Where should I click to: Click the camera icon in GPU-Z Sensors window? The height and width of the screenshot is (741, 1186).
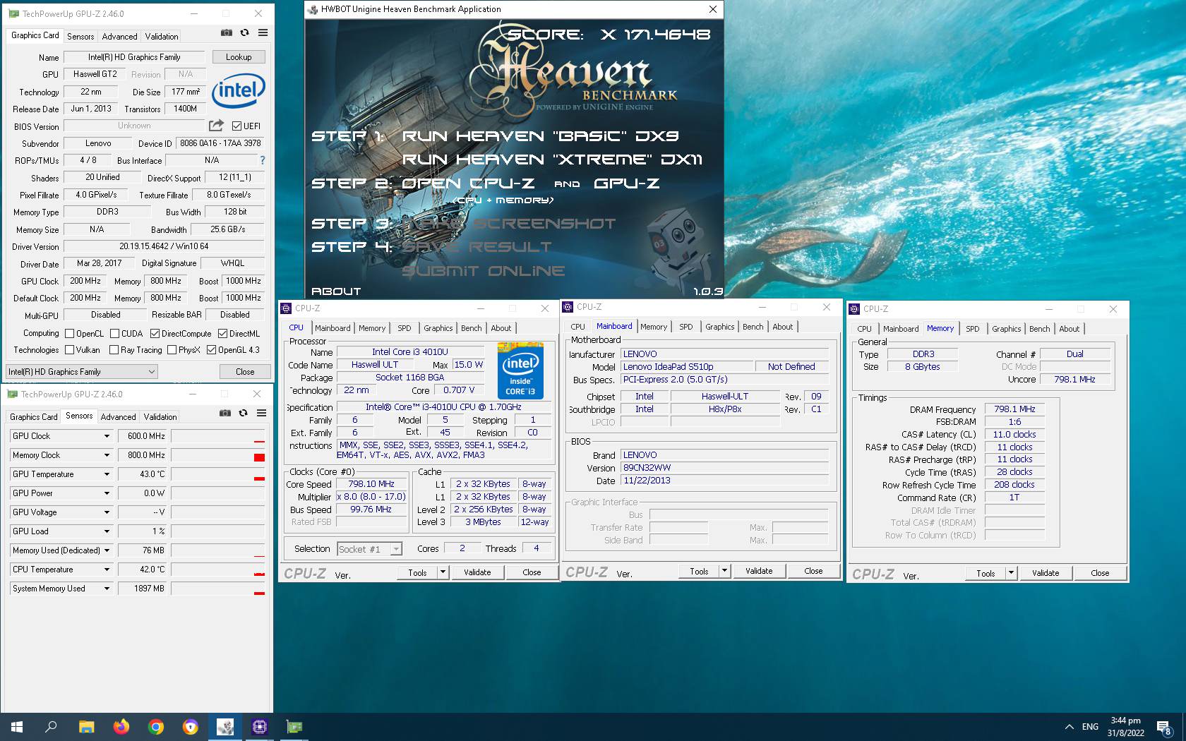click(224, 413)
